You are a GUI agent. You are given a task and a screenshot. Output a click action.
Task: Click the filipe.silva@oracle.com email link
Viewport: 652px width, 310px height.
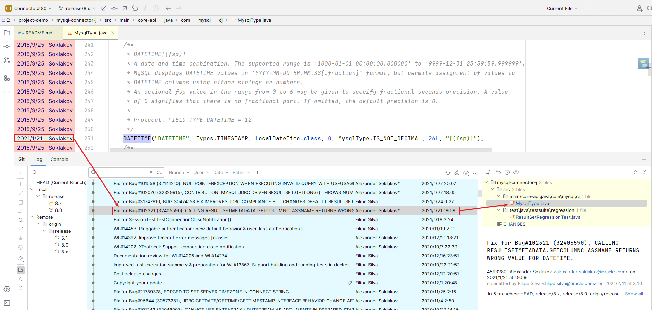[569, 283]
